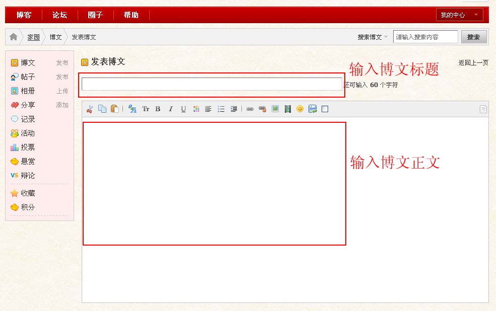
Task: Open the 我的中心 dropdown menu
Action: pyautogui.click(x=459, y=15)
